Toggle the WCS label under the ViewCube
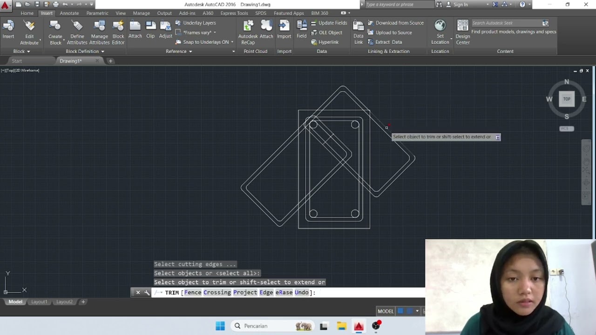 click(x=567, y=128)
